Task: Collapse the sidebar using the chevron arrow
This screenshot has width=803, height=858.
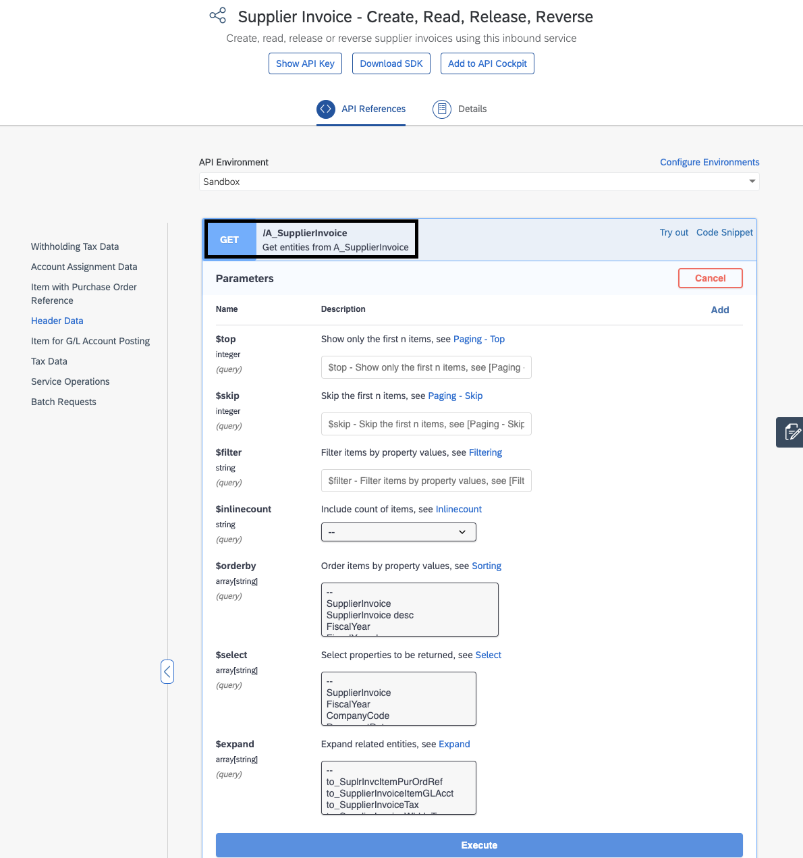Action: (x=167, y=672)
